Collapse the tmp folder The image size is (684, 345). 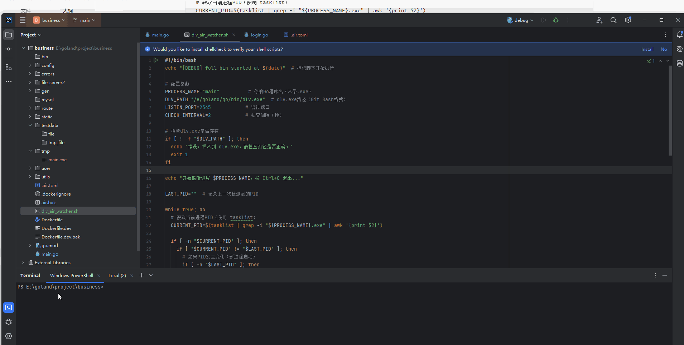[30, 151]
